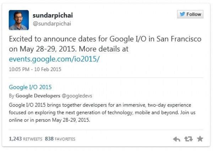This screenshot has height=151, width=213.
Task: Follow sundarpichai using the Follow button
Action: (190, 14)
